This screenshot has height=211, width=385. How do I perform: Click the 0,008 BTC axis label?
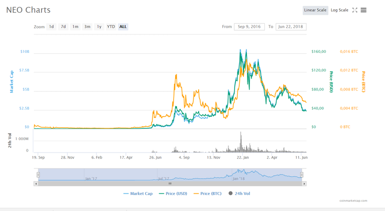(x=349, y=89)
